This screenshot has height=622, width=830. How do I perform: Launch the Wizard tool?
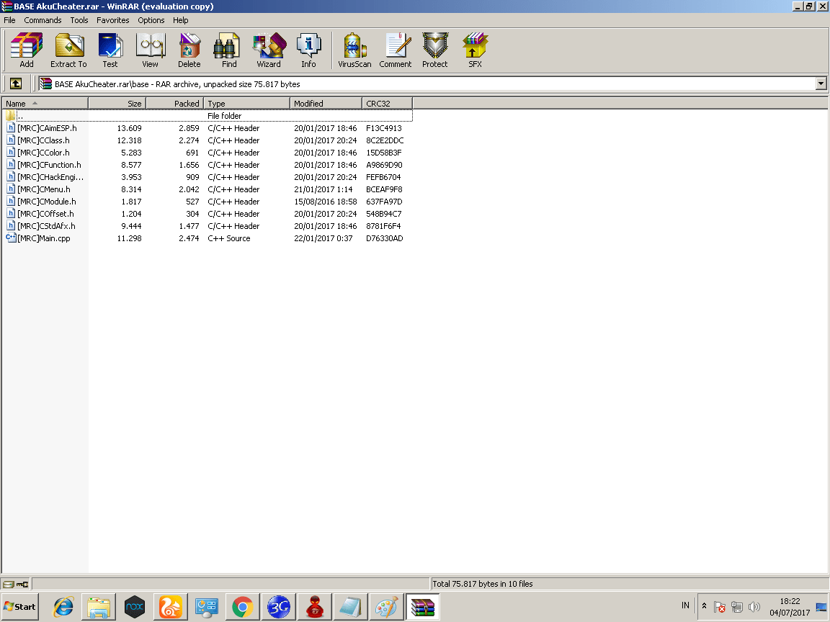(269, 50)
